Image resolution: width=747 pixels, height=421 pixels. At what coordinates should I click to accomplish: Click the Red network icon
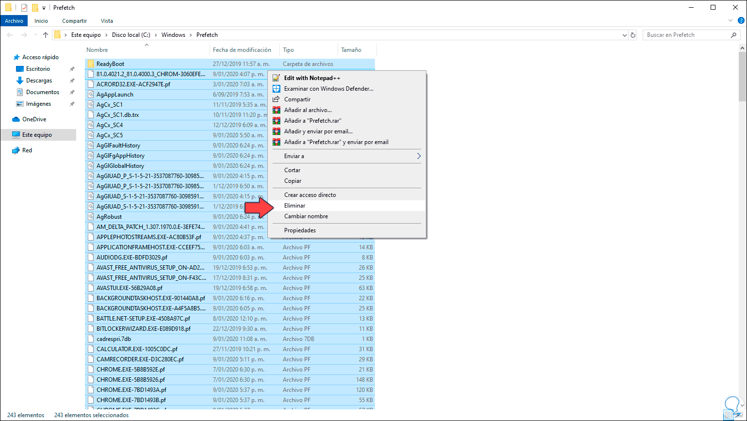pyautogui.click(x=16, y=150)
